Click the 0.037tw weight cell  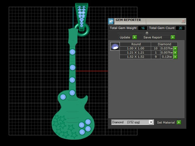167,48
